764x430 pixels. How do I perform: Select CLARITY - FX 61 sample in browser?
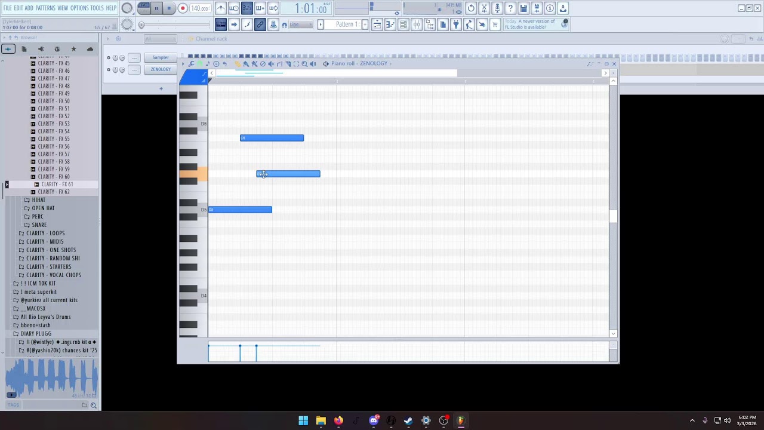click(x=57, y=185)
